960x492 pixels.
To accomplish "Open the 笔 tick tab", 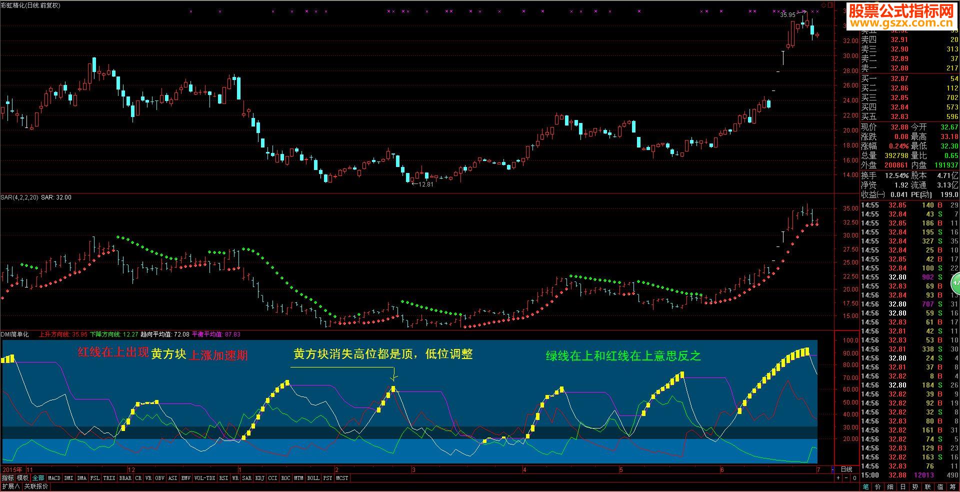I will 866,487.
